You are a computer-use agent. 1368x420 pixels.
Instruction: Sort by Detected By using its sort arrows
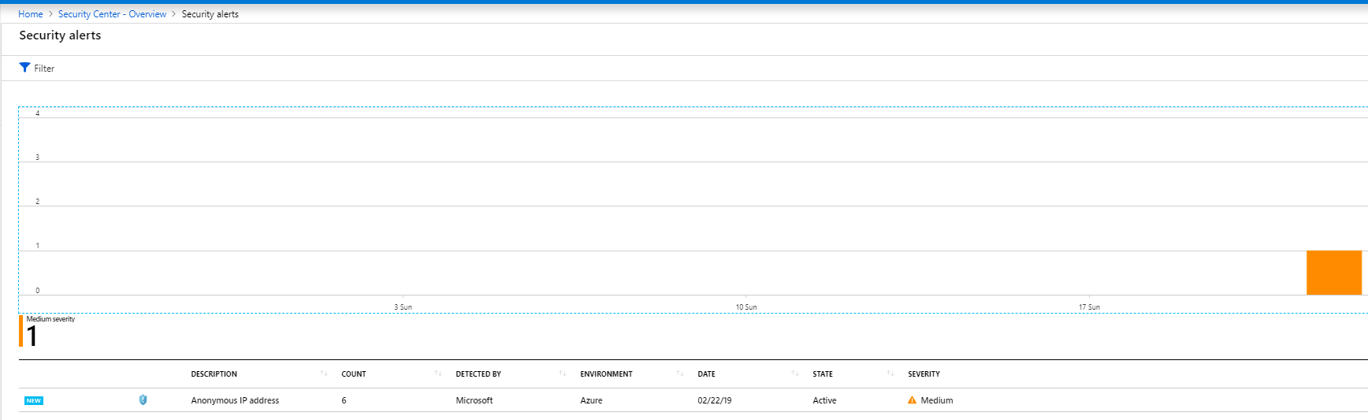click(563, 374)
